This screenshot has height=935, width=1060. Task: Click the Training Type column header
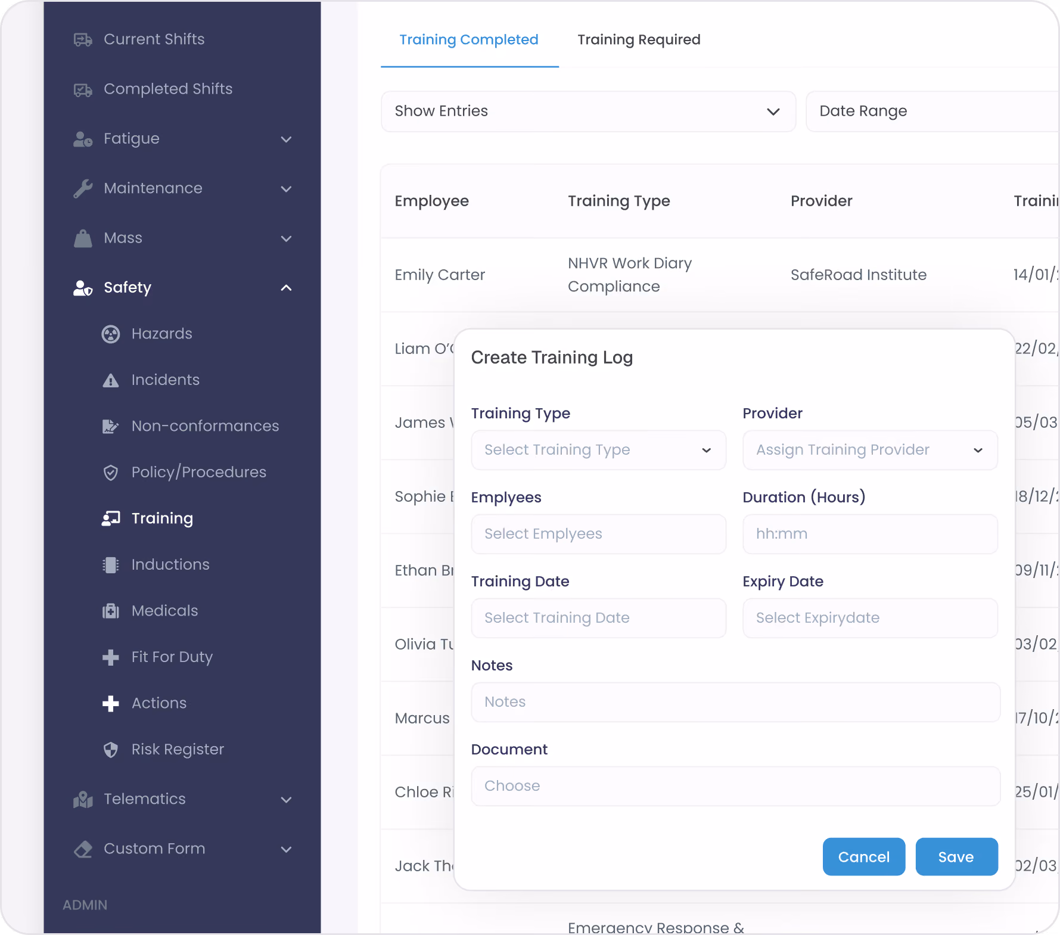[x=619, y=201]
